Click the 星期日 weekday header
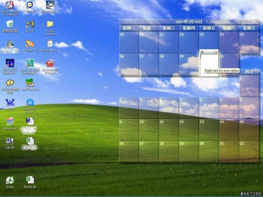Screen dimensions: 263x197 coord(249,28)
